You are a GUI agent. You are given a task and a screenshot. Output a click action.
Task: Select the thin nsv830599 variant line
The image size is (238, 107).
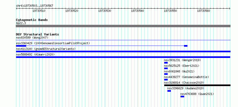point(123,40)
